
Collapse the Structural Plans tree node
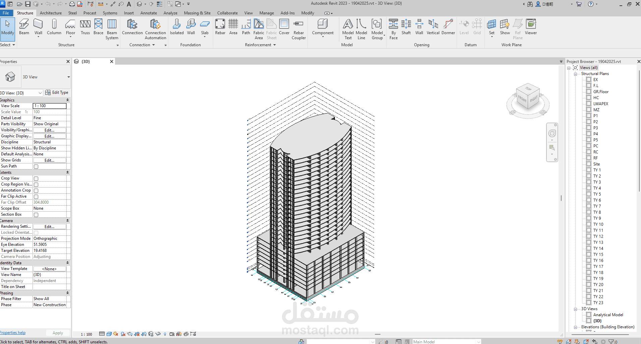pos(575,74)
